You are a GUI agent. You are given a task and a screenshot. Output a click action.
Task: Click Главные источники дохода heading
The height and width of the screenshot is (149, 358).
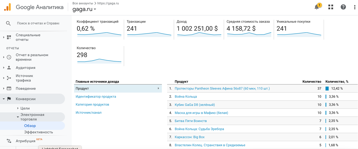pos(97,82)
